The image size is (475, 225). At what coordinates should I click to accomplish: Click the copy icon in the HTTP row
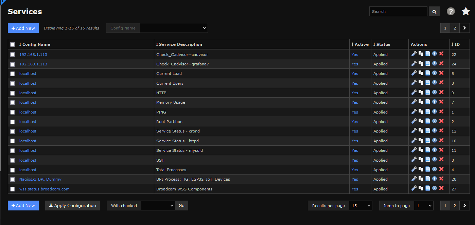(421, 93)
